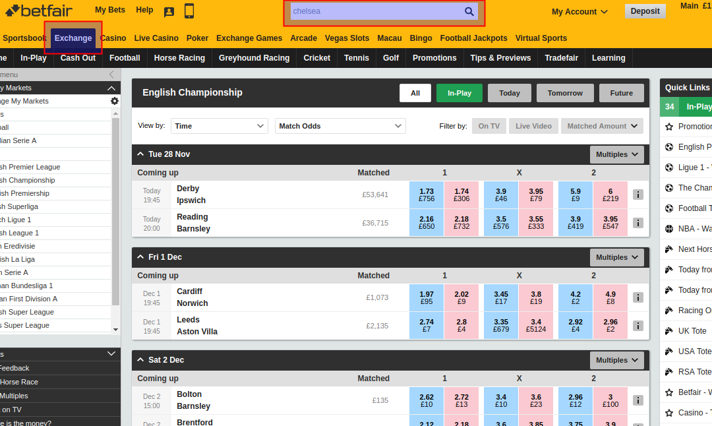The height and width of the screenshot is (426, 712).
Task: Open info icon for Leeds v Aston Villa
Action: click(638, 326)
